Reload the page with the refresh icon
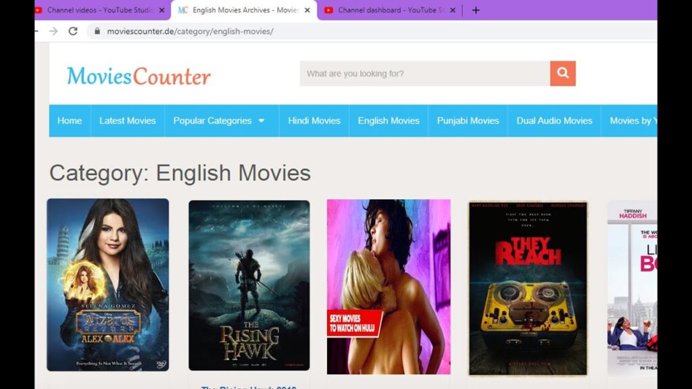Image resolution: width=692 pixels, height=389 pixels. [73, 31]
